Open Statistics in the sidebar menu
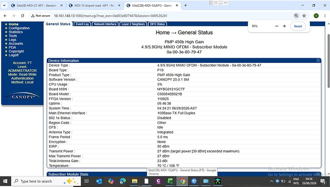The image size is (330, 187). (x=16, y=32)
